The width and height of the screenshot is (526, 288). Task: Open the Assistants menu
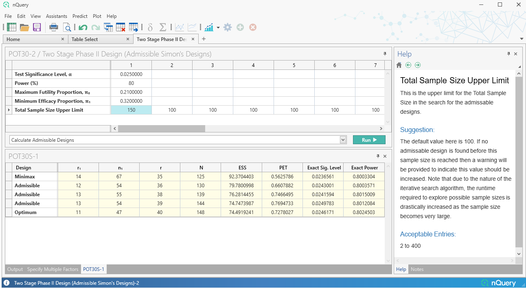point(57,16)
